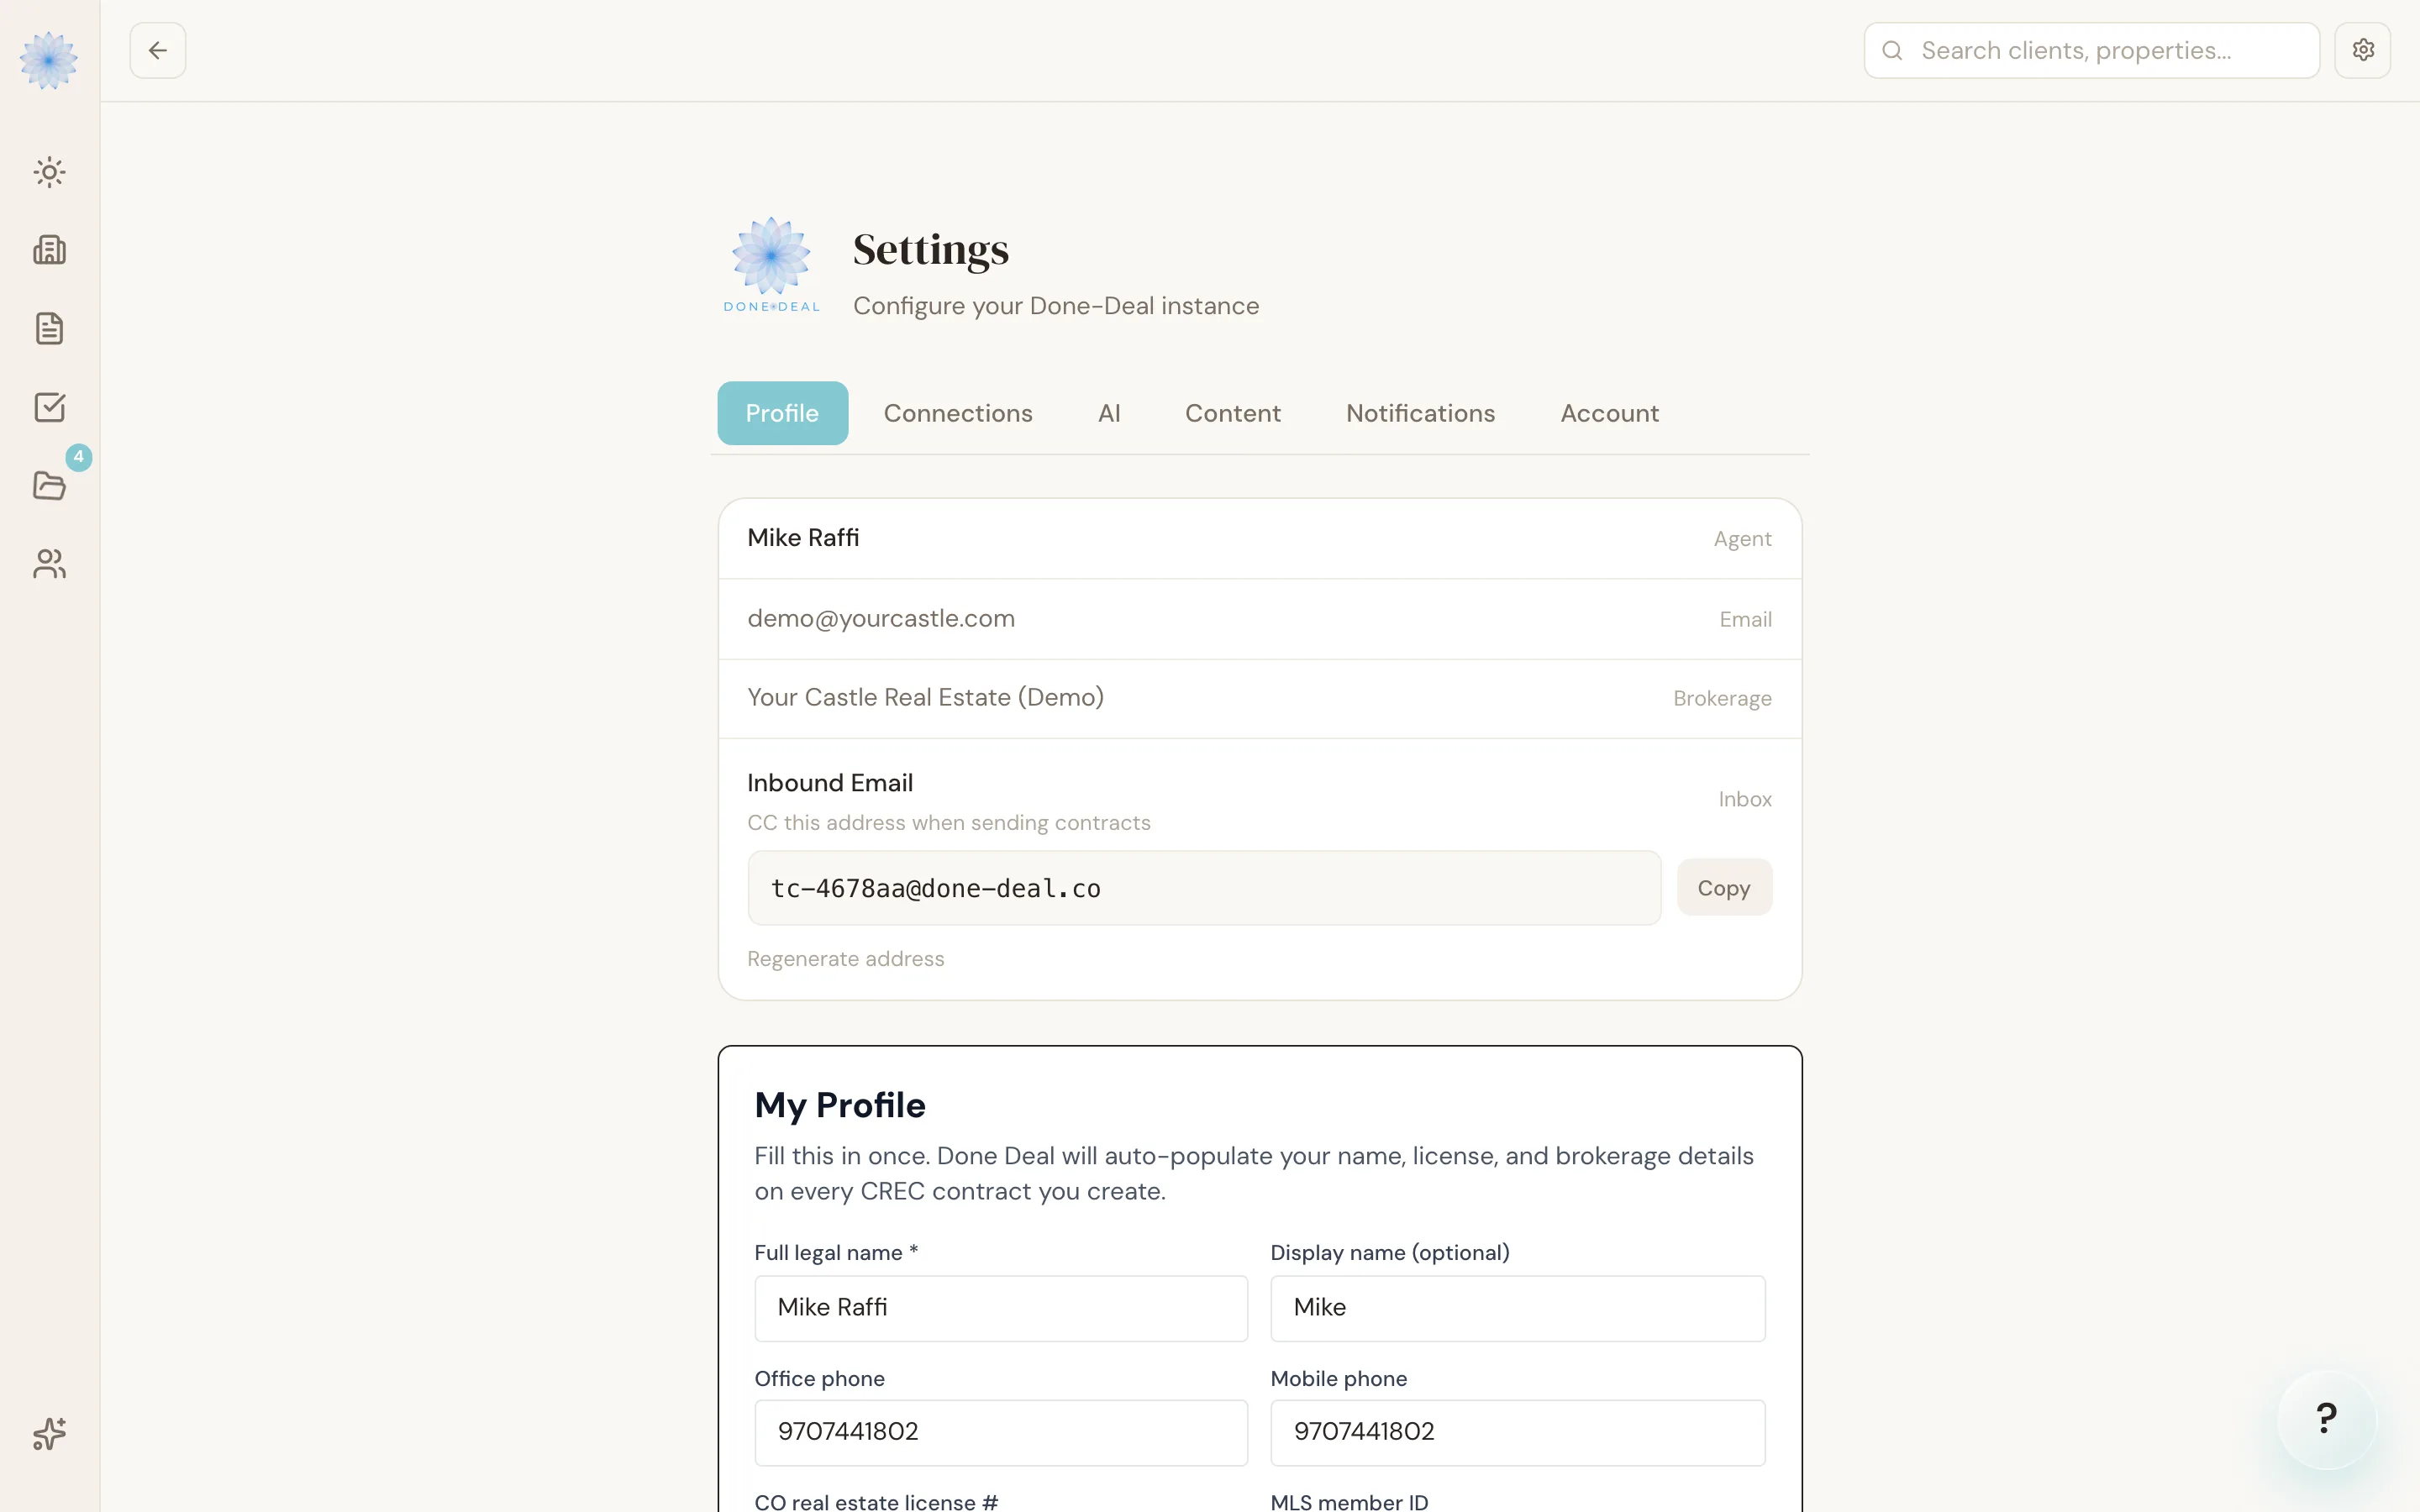Edit the Display name field

(x=1517, y=1308)
